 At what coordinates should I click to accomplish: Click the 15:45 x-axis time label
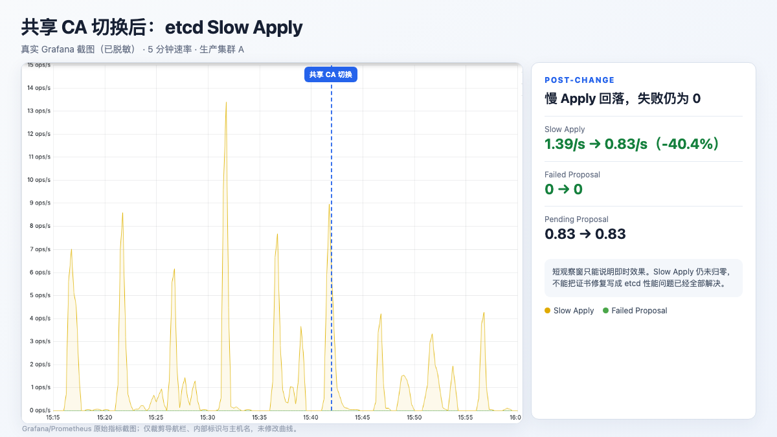tap(363, 418)
